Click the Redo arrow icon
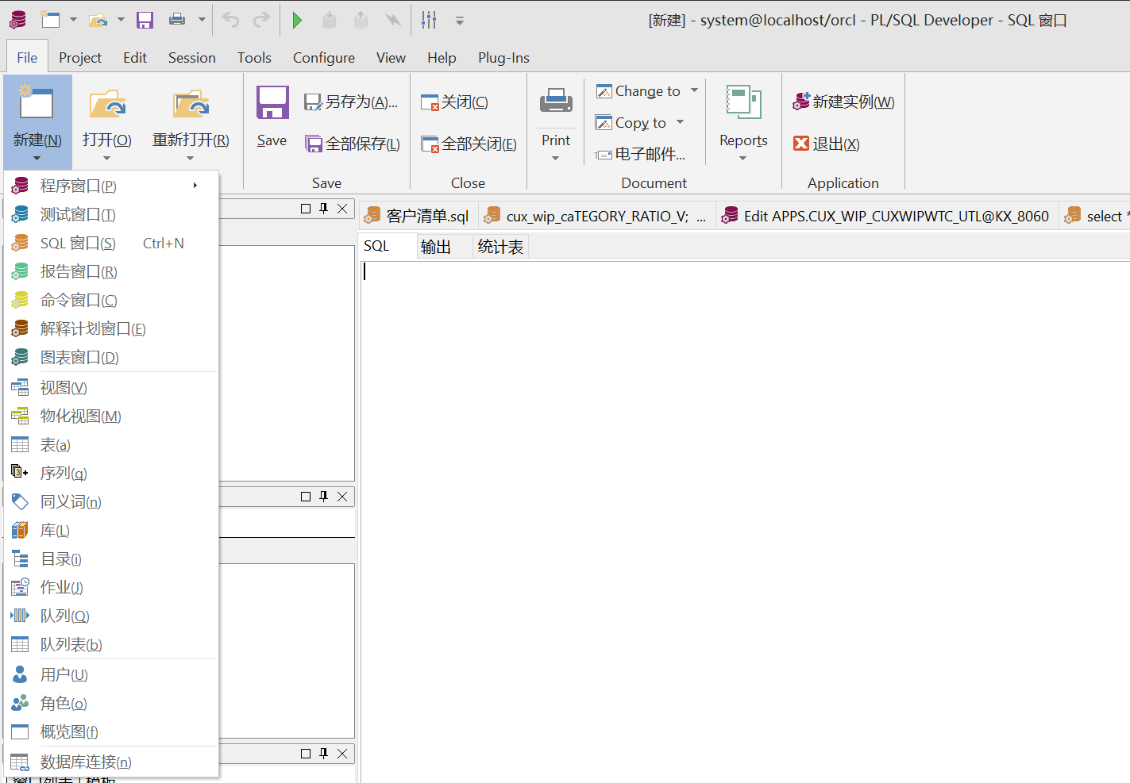Screen dimensions: 1130x783 (261, 20)
